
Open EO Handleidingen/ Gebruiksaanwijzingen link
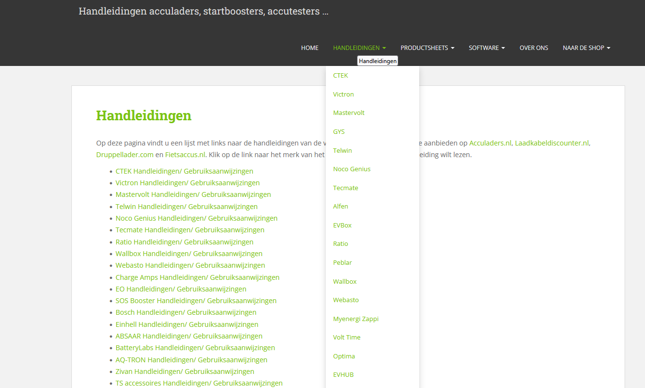pos(181,289)
